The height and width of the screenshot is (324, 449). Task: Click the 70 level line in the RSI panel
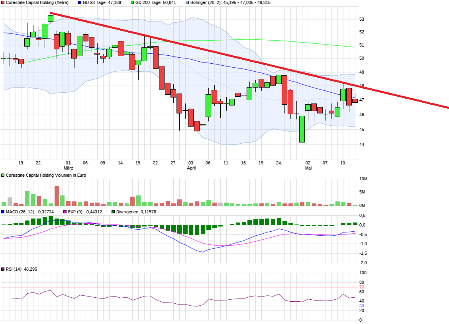[179, 286]
